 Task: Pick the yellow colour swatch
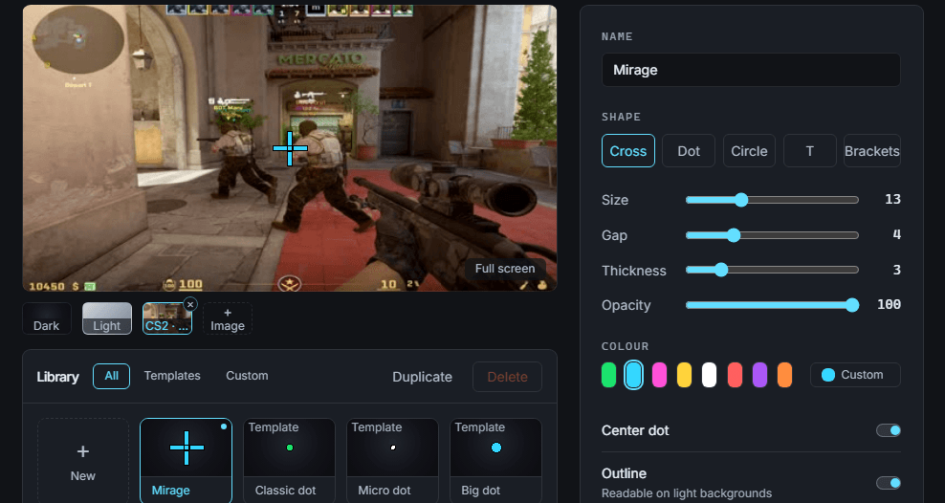point(684,375)
